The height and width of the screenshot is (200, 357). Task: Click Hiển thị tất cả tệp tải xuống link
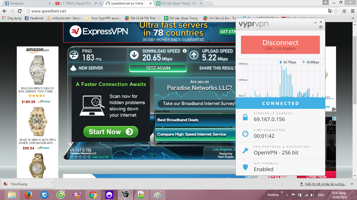(x=325, y=184)
